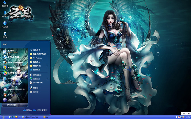Launch Adobe Photoshop from the Start menu list

click(x=14, y=62)
